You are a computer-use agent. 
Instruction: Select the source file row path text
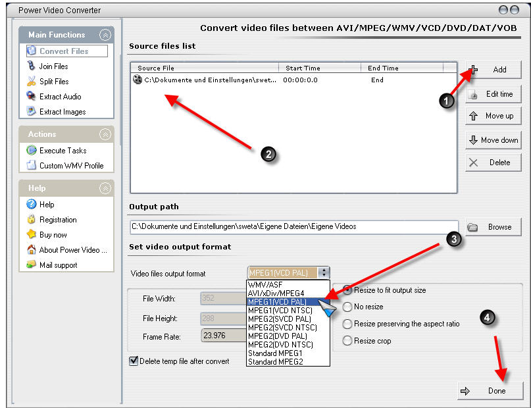click(x=211, y=80)
